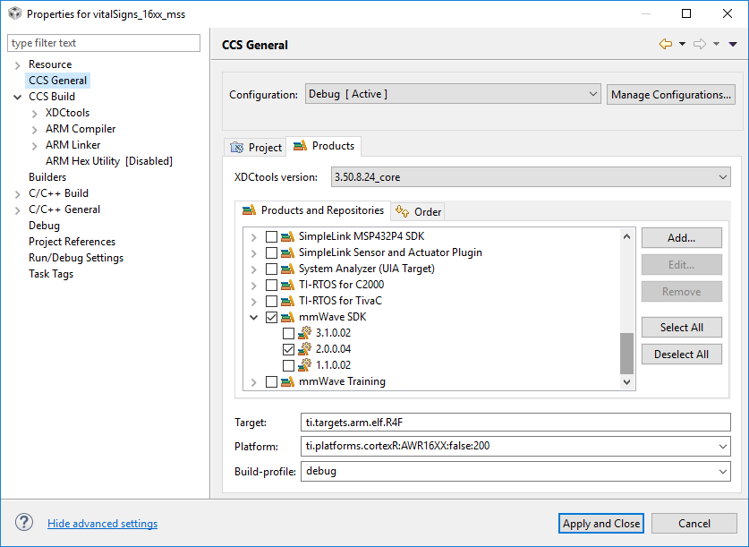Open the forward history dropdown arrow
This screenshot has height=547, width=749.
click(x=716, y=44)
